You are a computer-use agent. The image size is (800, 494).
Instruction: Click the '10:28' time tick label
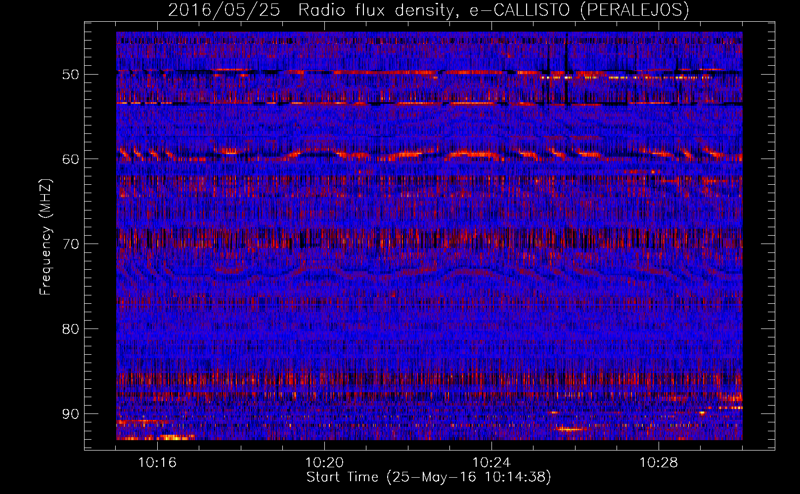[x=659, y=463]
